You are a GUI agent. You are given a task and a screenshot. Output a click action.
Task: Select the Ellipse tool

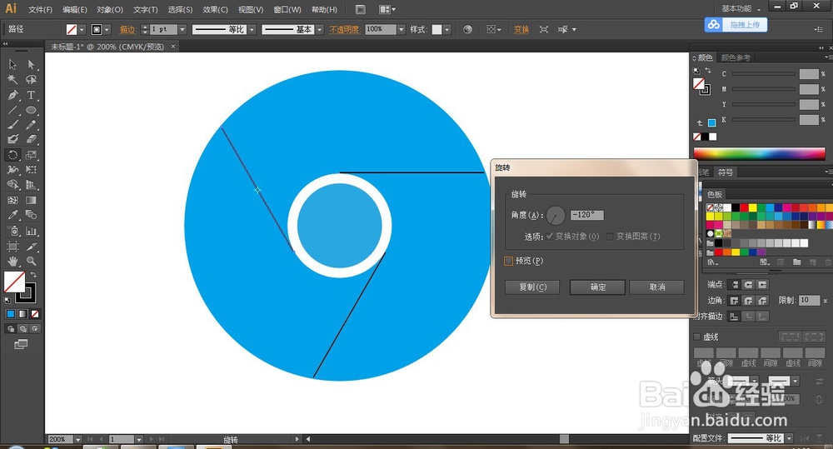coord(32,110)
